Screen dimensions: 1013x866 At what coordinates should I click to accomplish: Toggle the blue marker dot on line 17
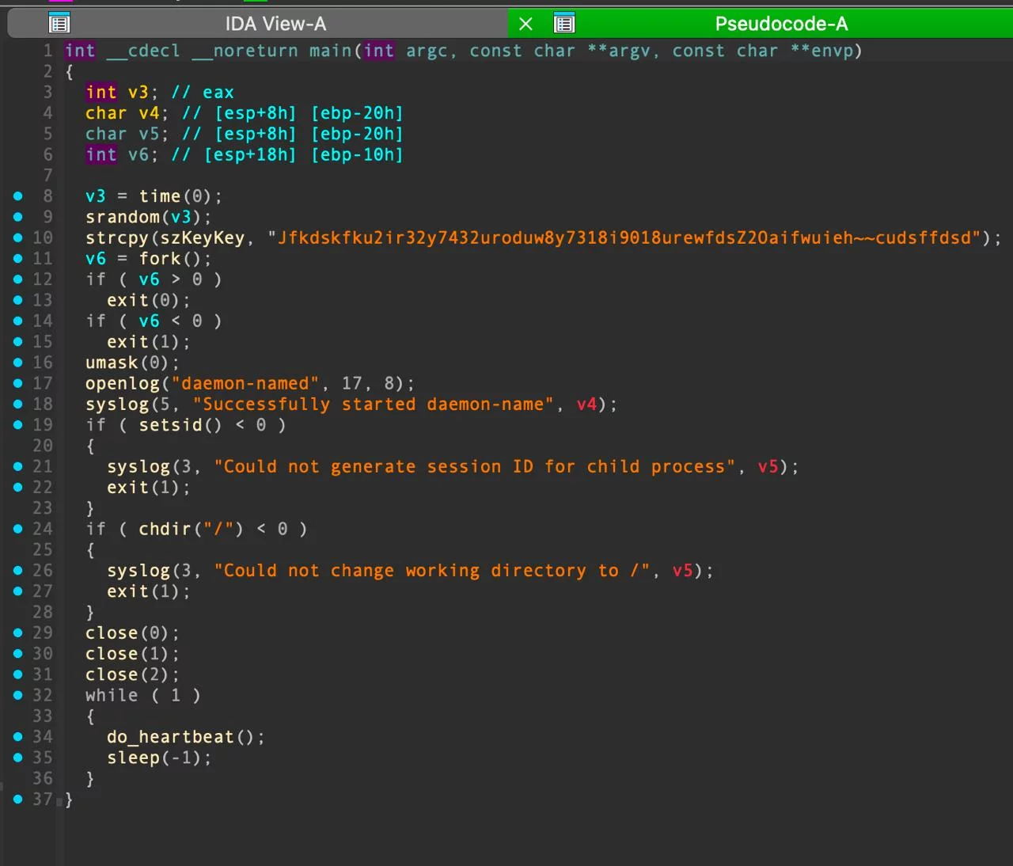click(x=17, y=383)
